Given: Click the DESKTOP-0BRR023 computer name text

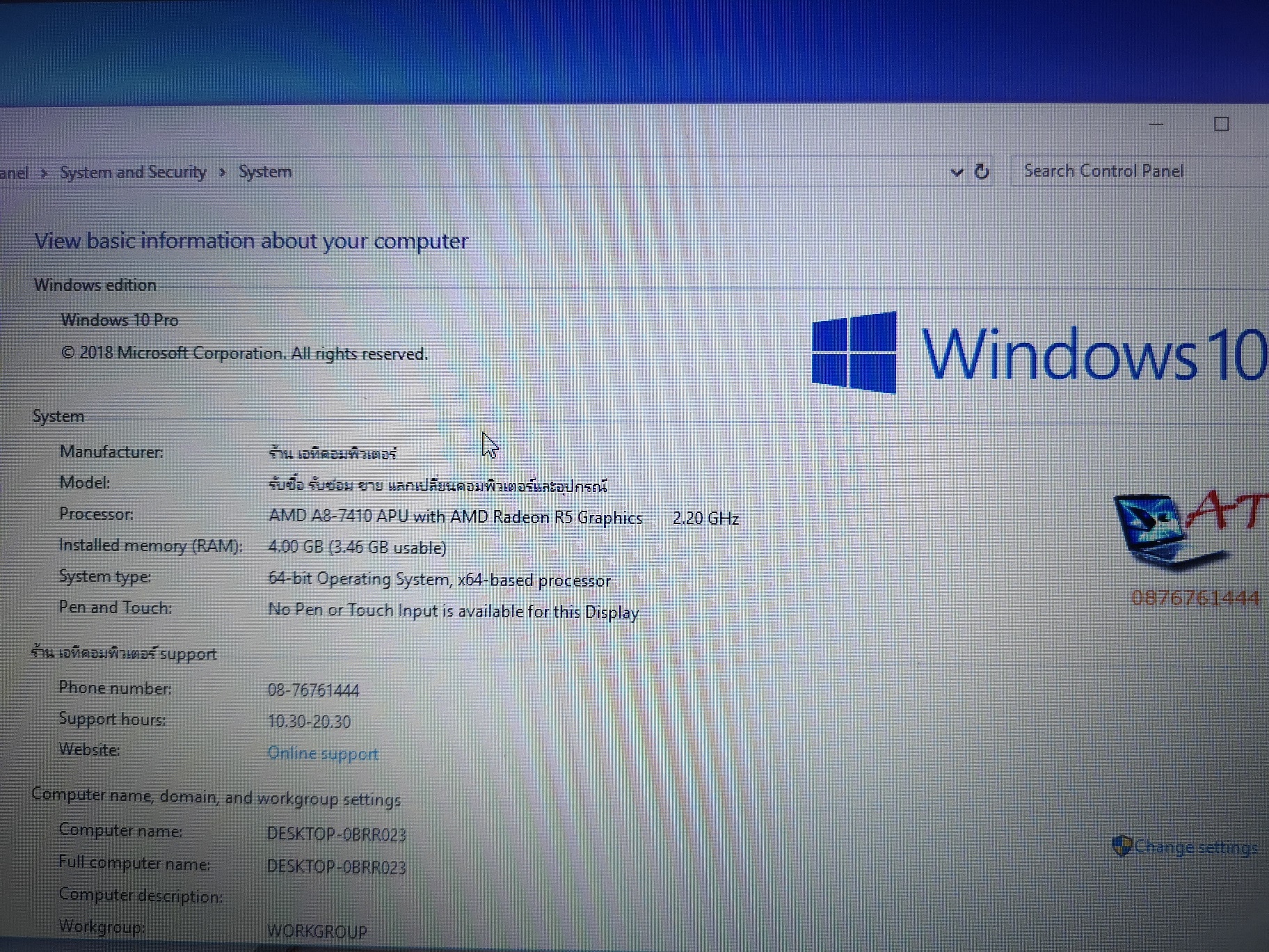Looking at the screenshot, I should pyautogui.click(x=337, y=834).
